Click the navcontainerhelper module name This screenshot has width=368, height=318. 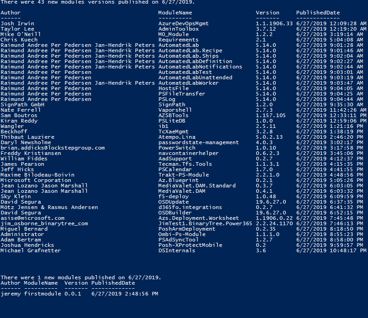(189, 153)
